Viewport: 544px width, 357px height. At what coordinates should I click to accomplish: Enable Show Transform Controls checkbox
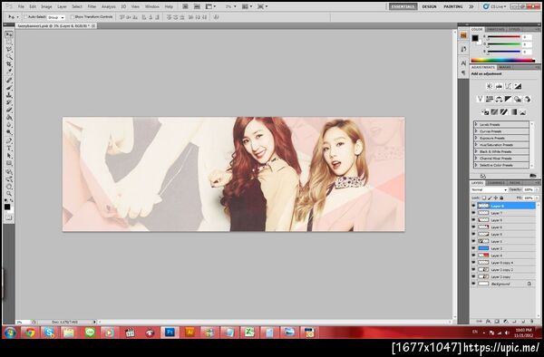73,16
